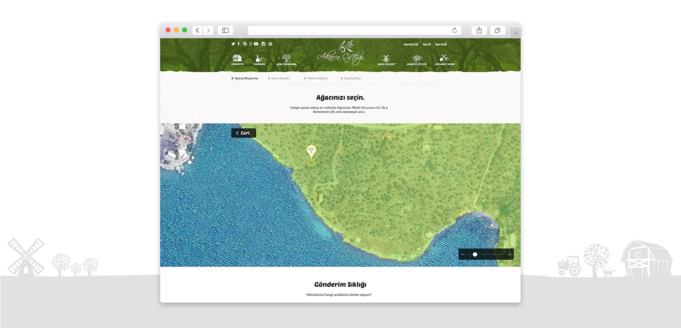Go to Anasayfa barn icon
The width and height of the screenshot is (681, 328).
point(237,59)
